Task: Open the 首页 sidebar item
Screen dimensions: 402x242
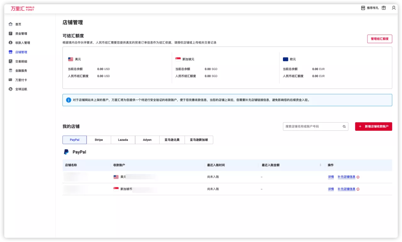Action: tap(17, 24)
